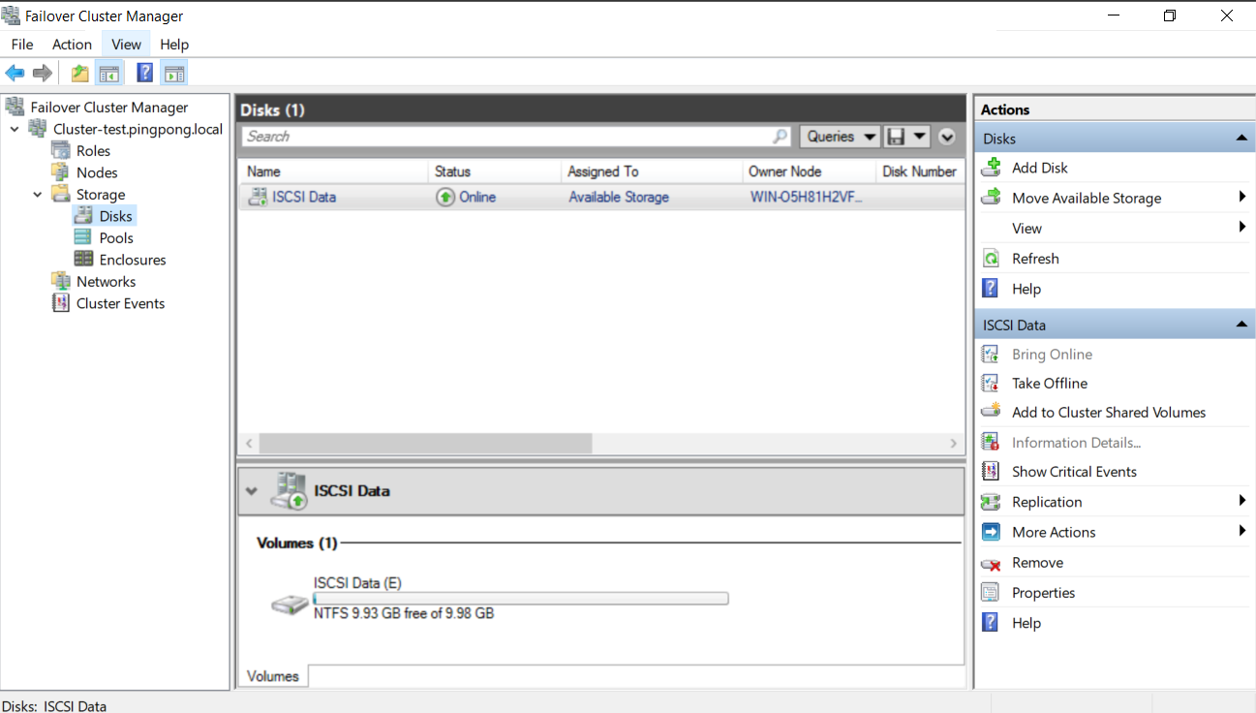This screenshot has height=713, width=1256.
Task: Click the Available Storage cell
Action: (619, 197)
